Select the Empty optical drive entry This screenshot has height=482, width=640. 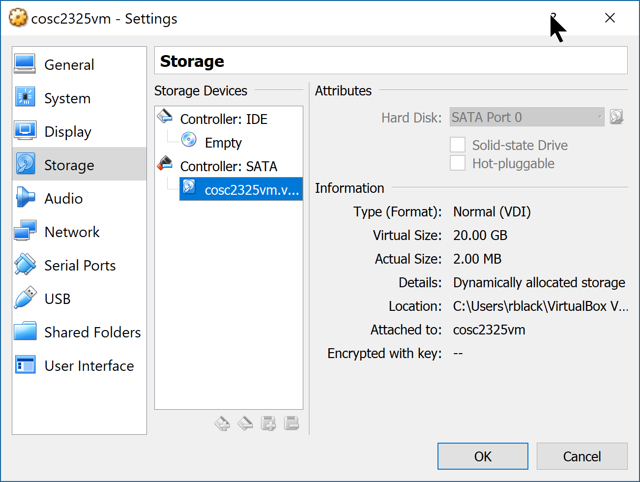[223, 143]
